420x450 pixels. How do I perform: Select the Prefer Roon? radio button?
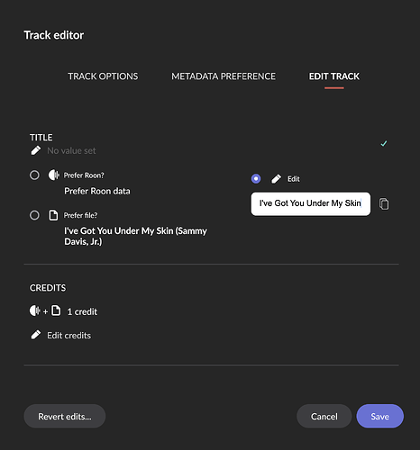(34, 175)
